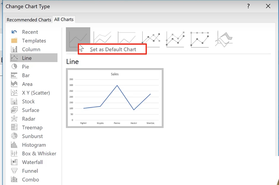Switch to the Recommended Charts tab
The height and width of the screenshot is (185, 279).
pos(29,20)
